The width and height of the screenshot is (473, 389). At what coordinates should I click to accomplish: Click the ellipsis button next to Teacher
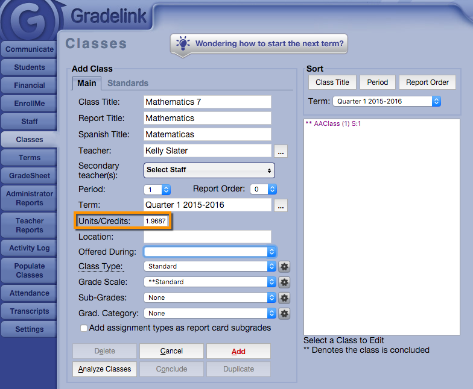280,151
